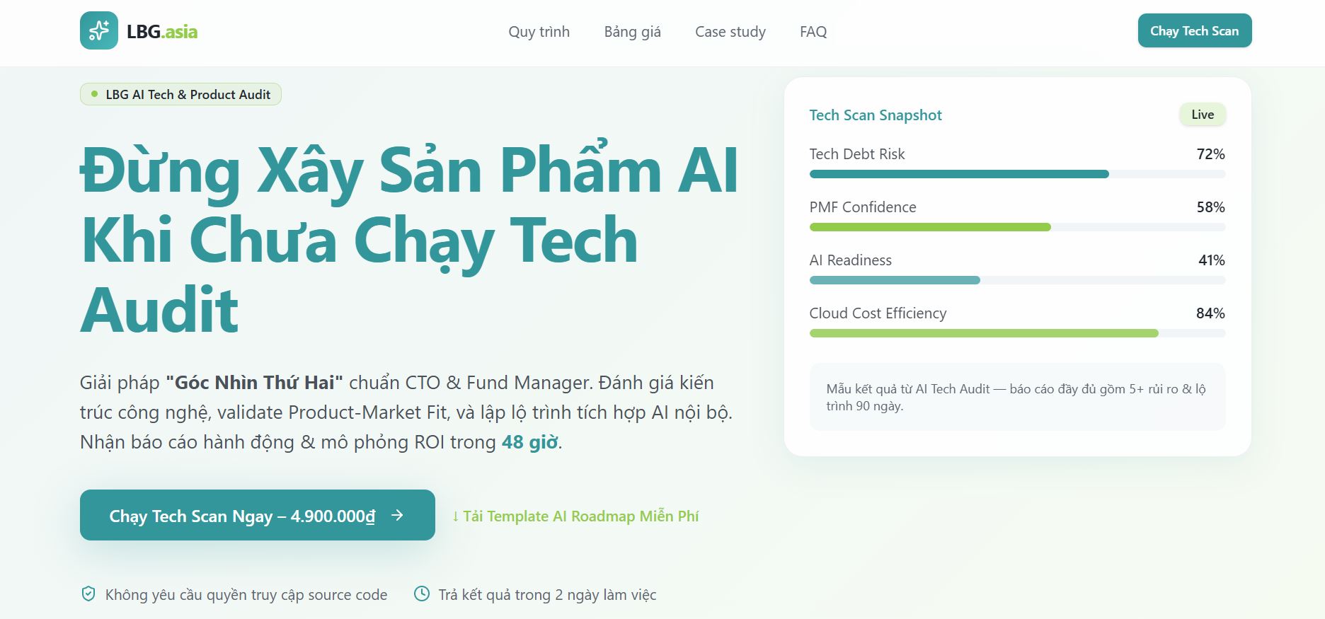Viewport: 1325px width, 619px height.
Task: Click the shield icon near source code note
Action: (x=88, y=594)
